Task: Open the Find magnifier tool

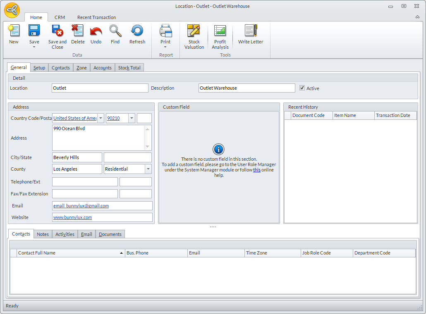Action: (115, 31)
